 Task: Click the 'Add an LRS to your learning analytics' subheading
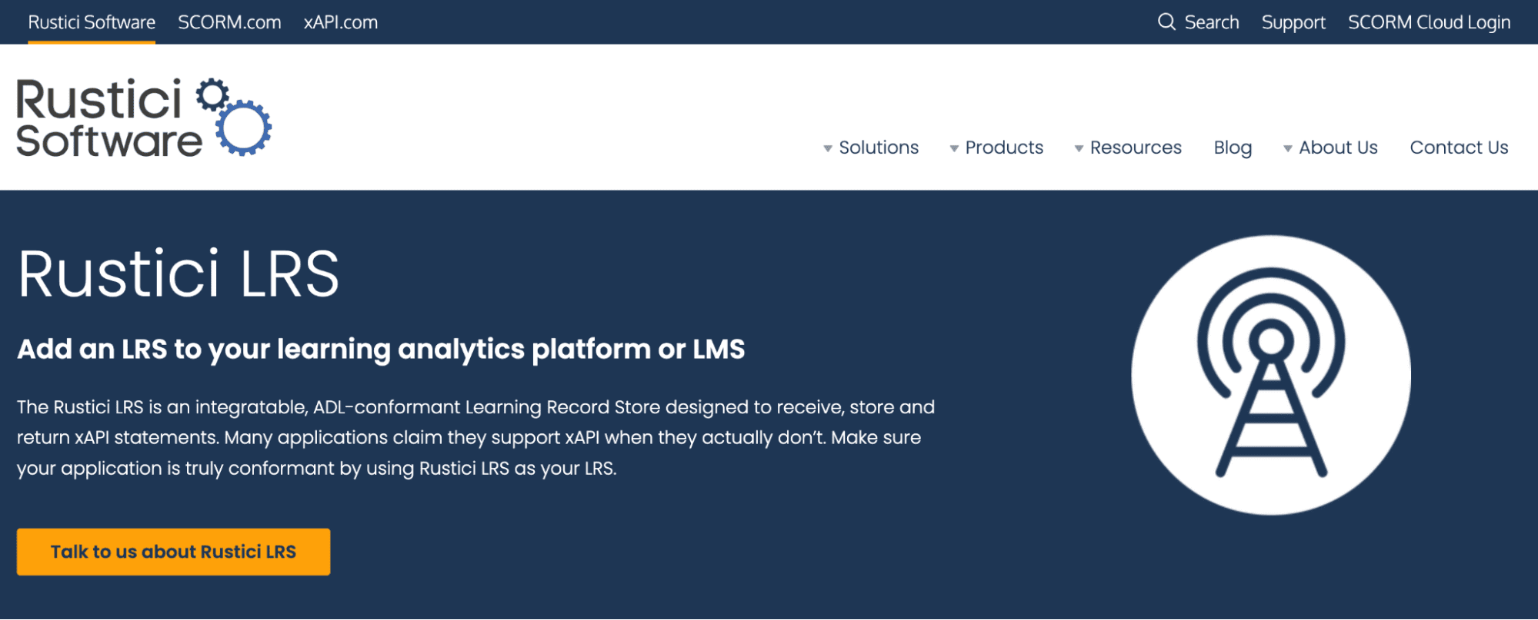click(381, 350)
